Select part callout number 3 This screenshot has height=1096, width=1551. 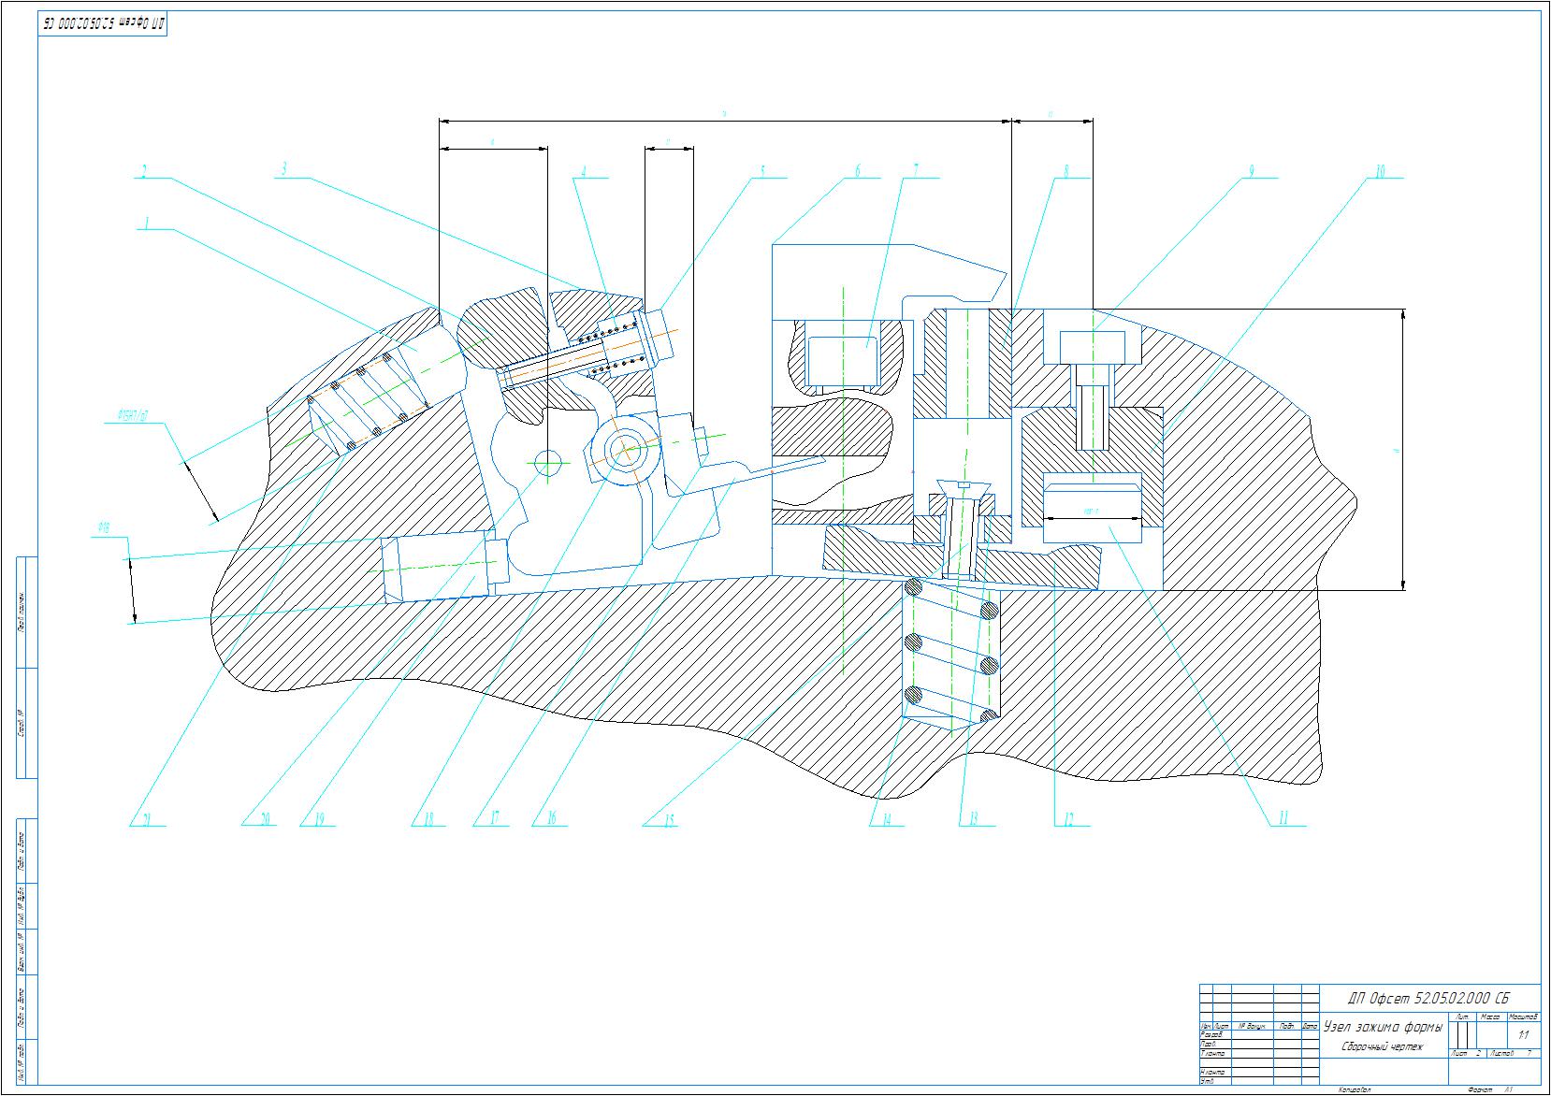[283, 169]
